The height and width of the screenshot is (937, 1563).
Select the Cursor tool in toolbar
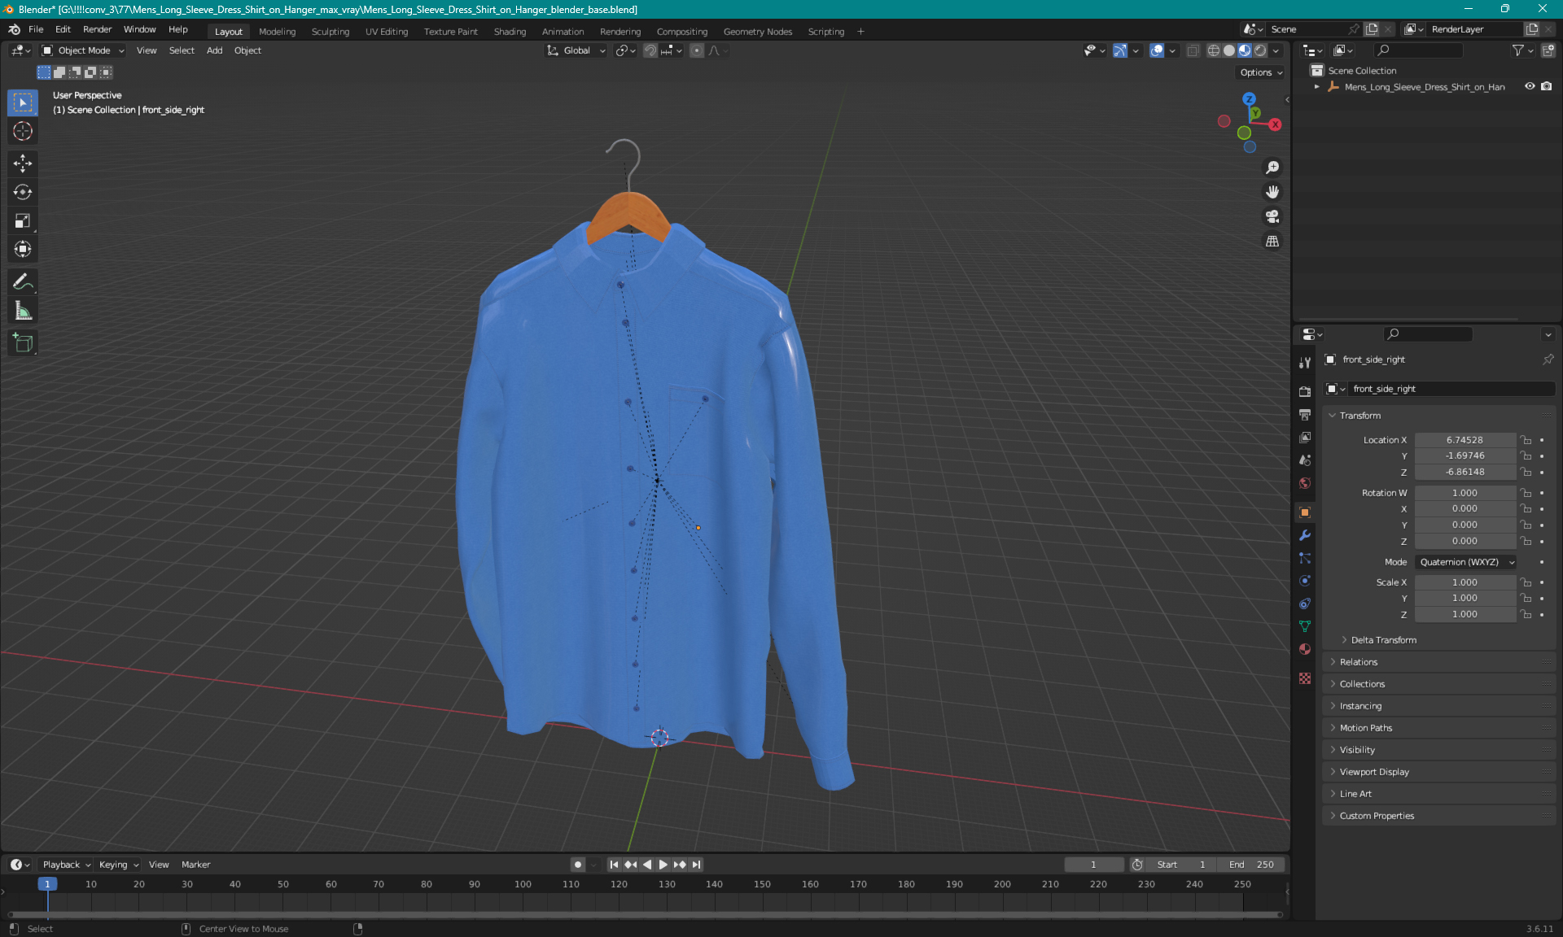pyautogui.click(x=23, y=131)
